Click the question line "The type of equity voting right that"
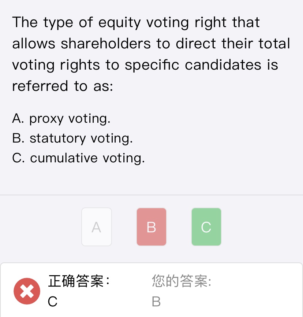The height and width of the screenshot is (317, 303). (x=136, y=23)
